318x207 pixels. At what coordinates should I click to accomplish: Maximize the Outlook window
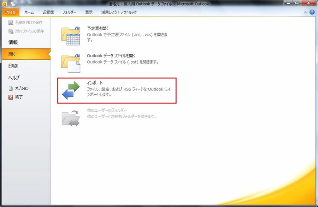point(297,3)
